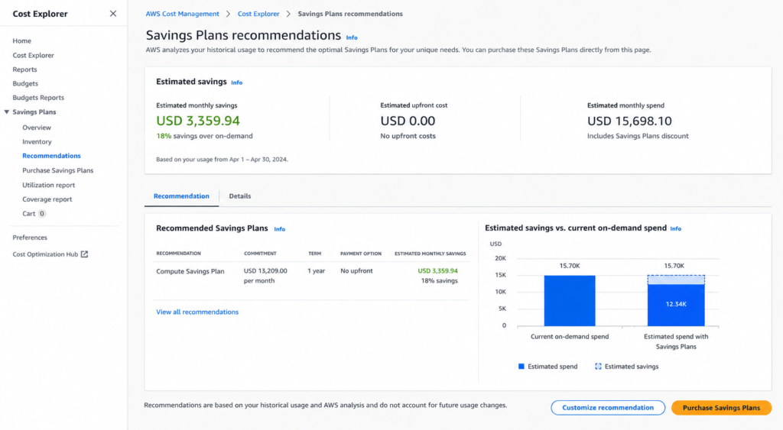Viewport: 783px width, 430px height.
Task: Navigate to AWS Cost Management breadcrumb
Action: tap(182, 14)
